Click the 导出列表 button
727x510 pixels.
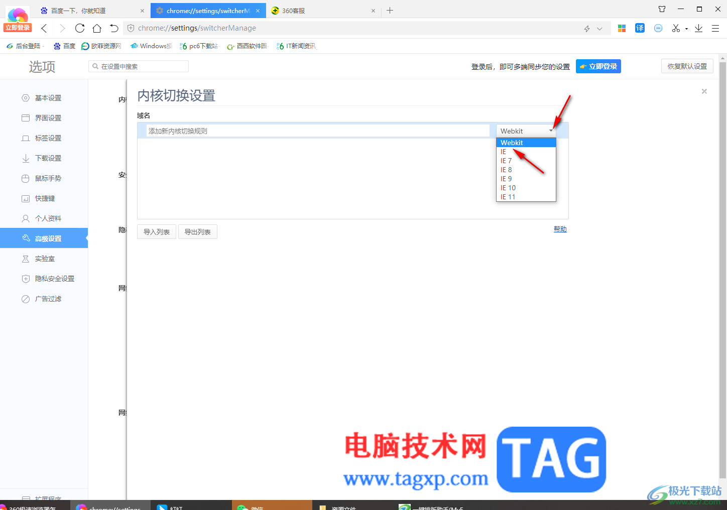(197, 232)
